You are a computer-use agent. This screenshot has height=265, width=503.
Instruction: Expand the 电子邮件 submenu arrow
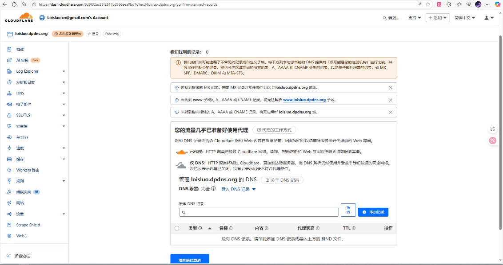point(64,104)
